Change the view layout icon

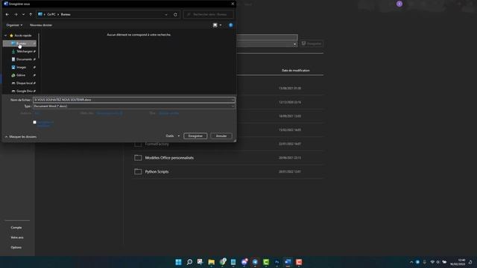pyautogui.click(x=215, y=25)
